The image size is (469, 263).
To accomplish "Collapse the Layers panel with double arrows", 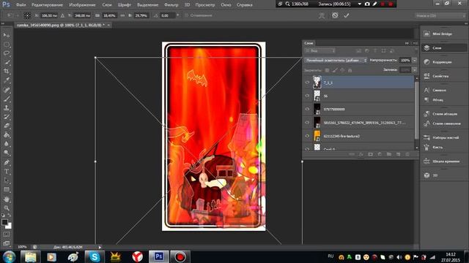I will click(x=407, y=43).
